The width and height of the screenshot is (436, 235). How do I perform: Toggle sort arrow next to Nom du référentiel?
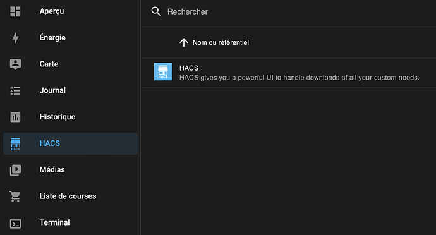point(183,42)
